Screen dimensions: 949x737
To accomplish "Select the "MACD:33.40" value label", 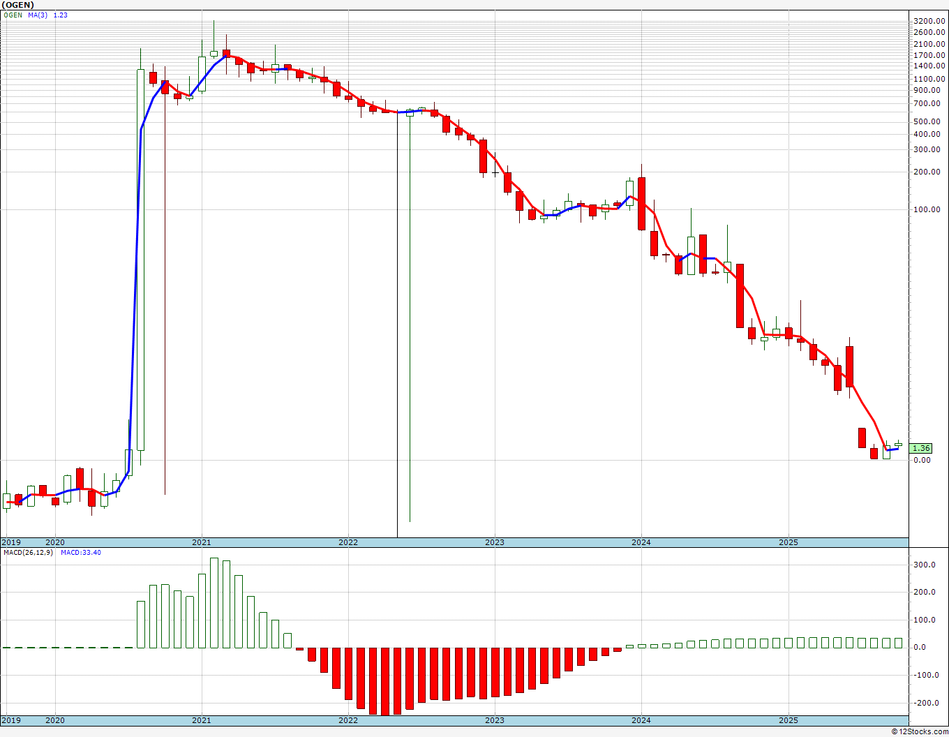I will coord(81,553).
